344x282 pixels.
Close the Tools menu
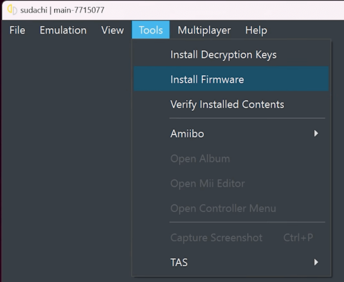151,30
